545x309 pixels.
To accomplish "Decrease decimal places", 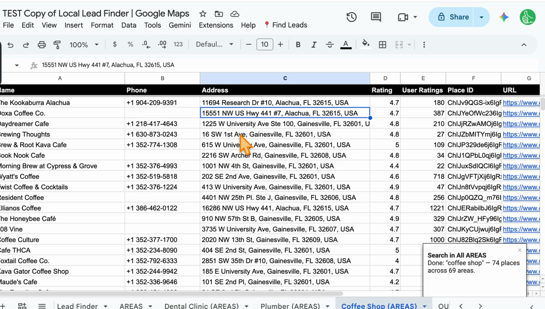I will (x=146, y=45).
